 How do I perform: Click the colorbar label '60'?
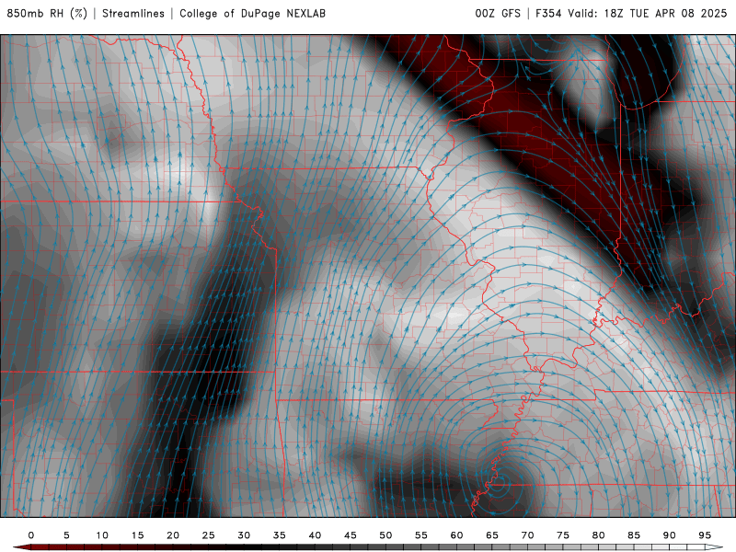(456, 535)
